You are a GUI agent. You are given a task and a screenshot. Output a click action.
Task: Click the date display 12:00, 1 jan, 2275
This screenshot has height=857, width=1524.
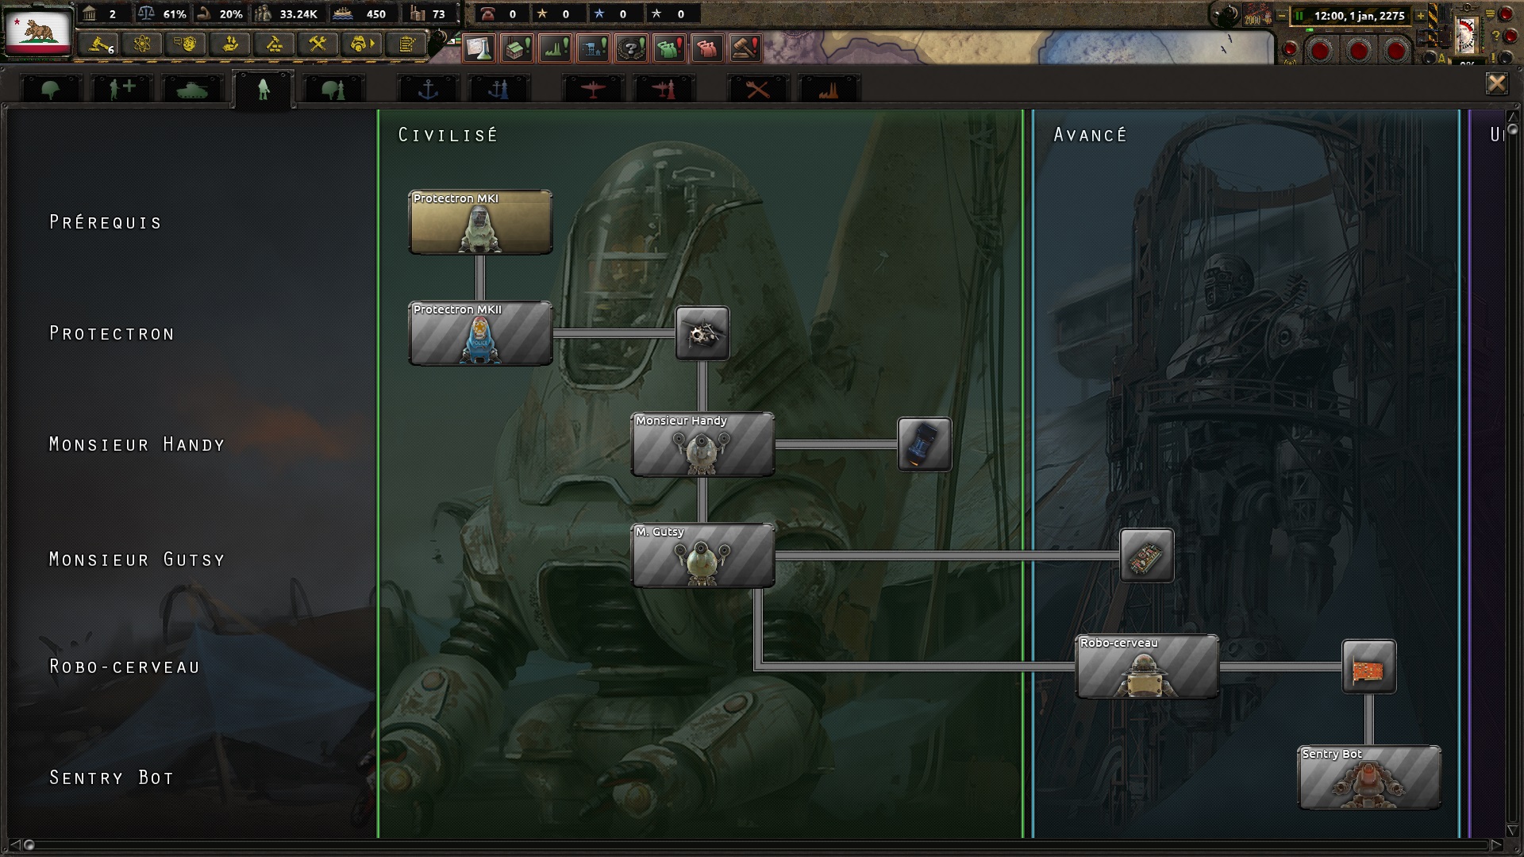tap(1359, 15)
